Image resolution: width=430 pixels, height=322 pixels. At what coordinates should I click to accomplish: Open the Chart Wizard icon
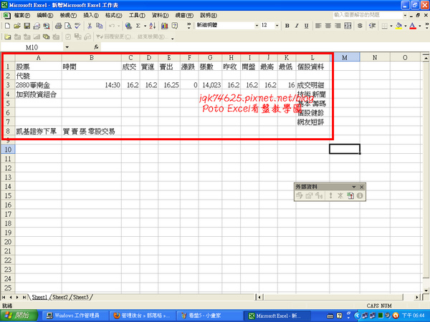click(x=165, y=26)
